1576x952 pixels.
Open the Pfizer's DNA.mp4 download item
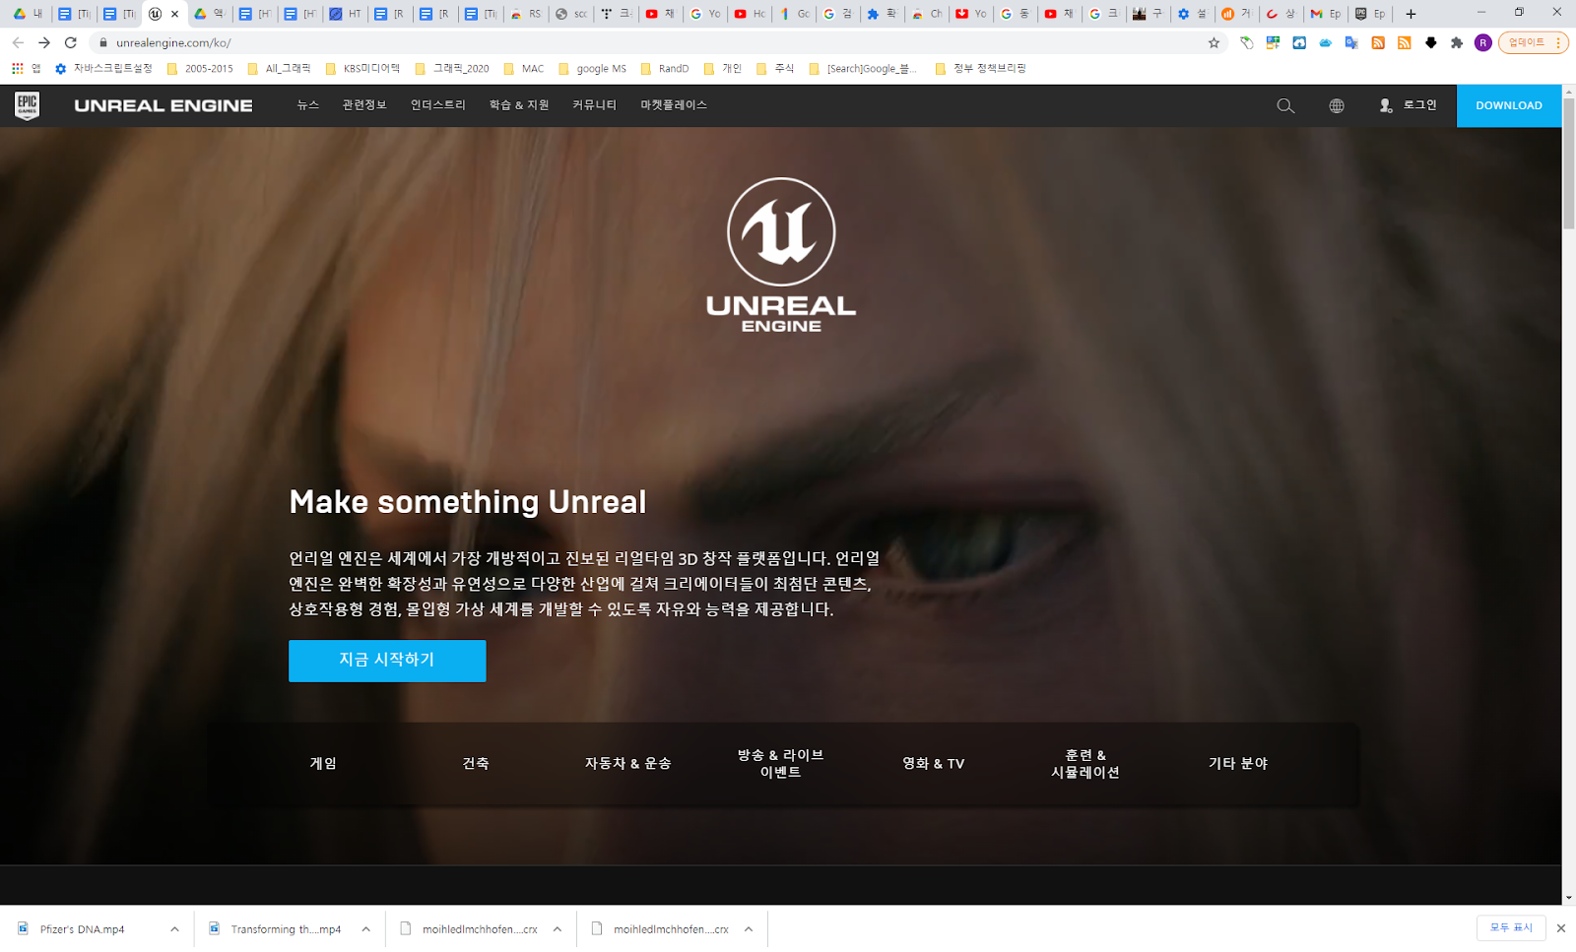coord(84,928)
